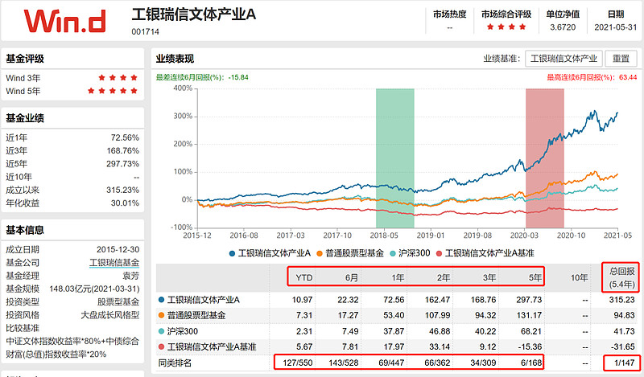The width and height of the screenshot is (644, 377).
Task: Select the 3年 column header
Action: click(489, 277)
